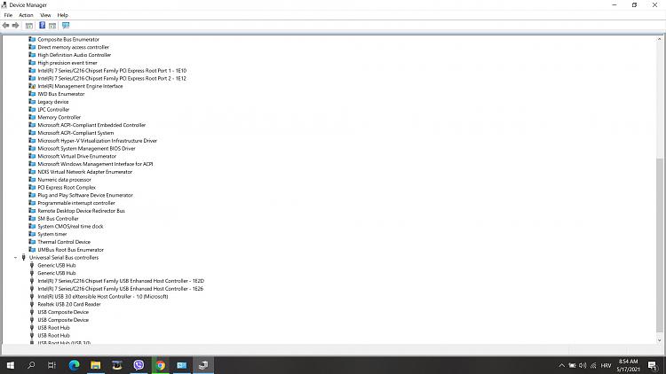
Task: Open the Windows Start button
Action: (10, 365)
